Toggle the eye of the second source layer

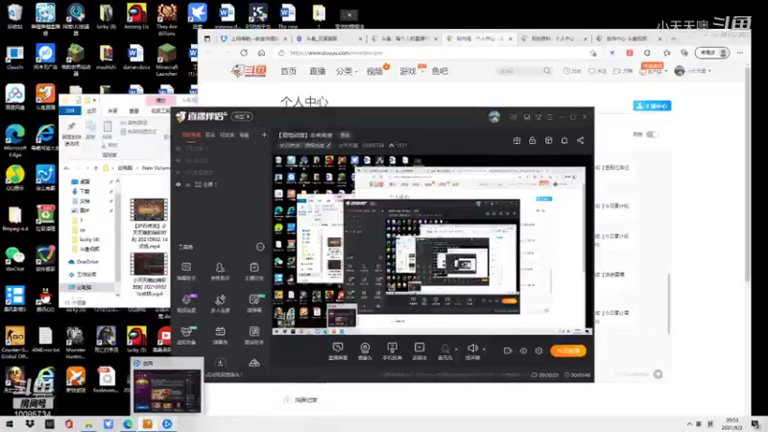179,160
